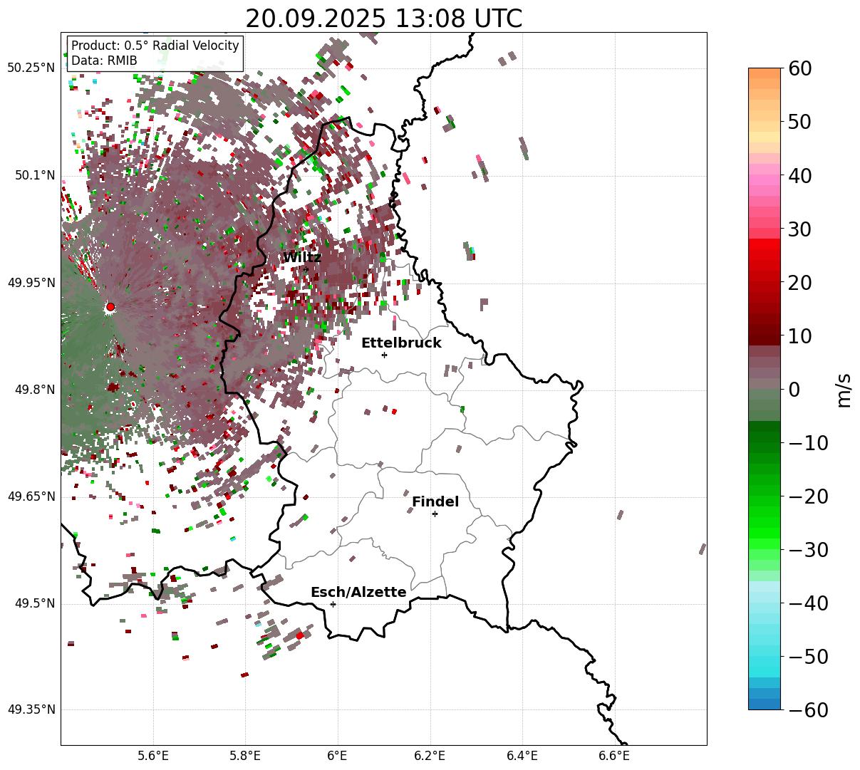The width and height of the screenshot is (860, 770).
Task: Click the colorbar value 20
Action: click(800, 282)
